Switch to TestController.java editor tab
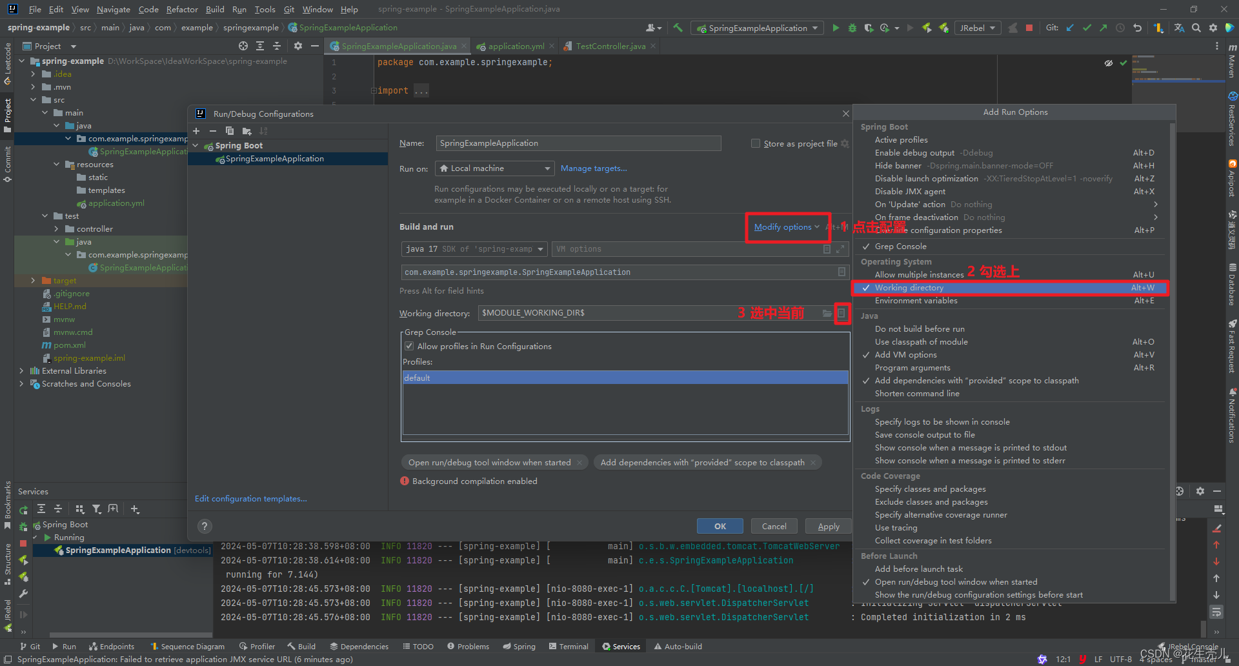This screenshot has width=1239, height=666. [610, 46]
